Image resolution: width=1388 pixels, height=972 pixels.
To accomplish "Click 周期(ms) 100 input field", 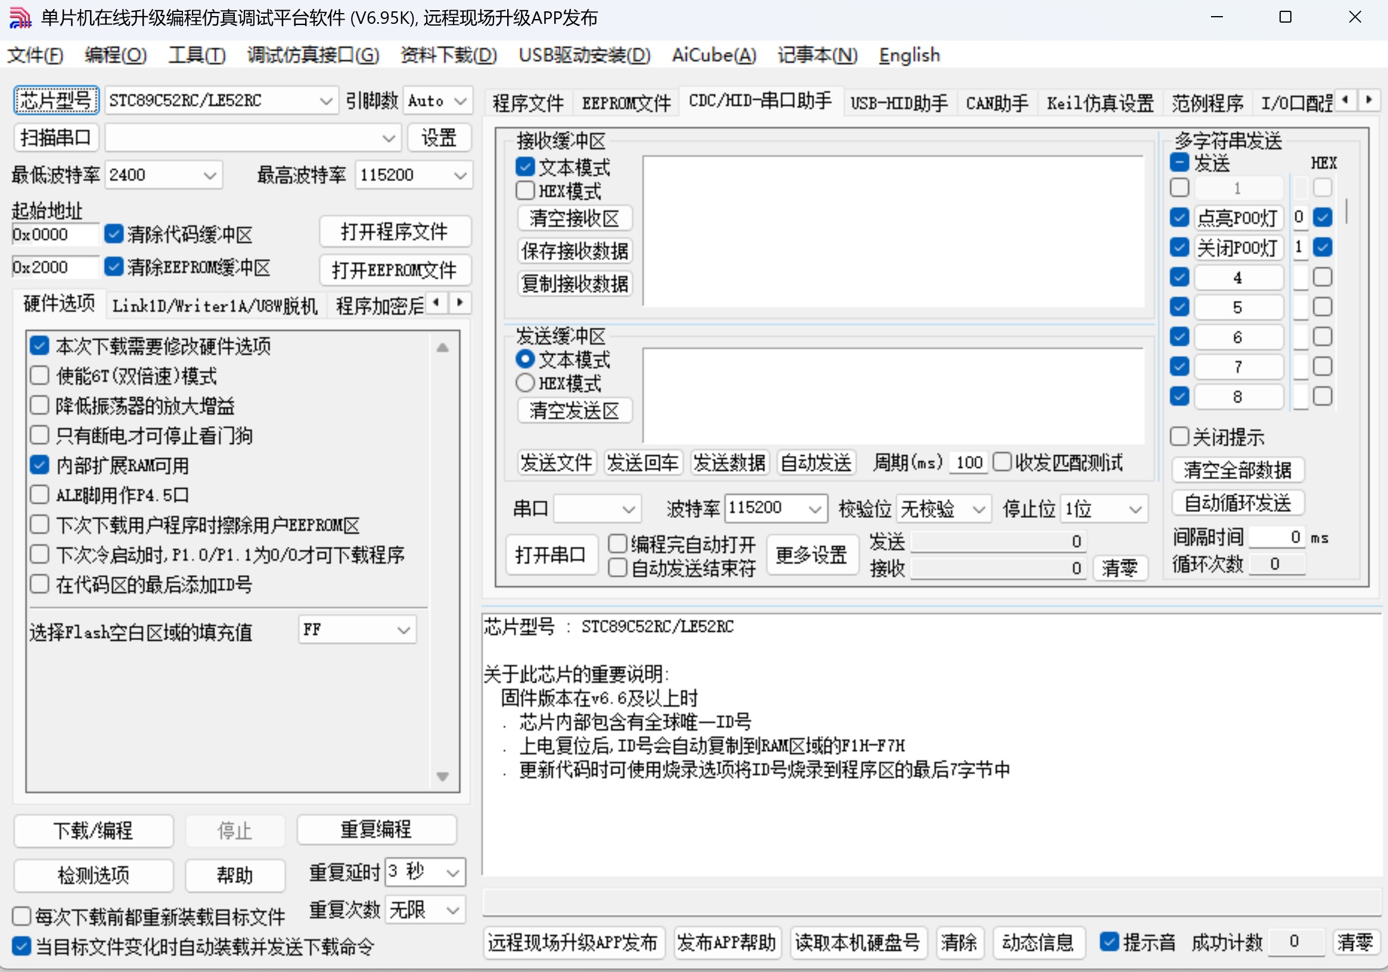I will 969,462.
